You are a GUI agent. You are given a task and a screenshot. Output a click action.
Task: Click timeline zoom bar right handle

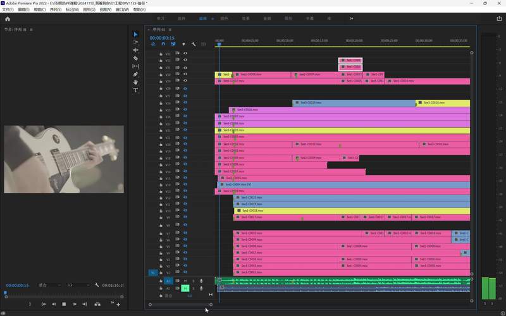[x=211, y=305]
